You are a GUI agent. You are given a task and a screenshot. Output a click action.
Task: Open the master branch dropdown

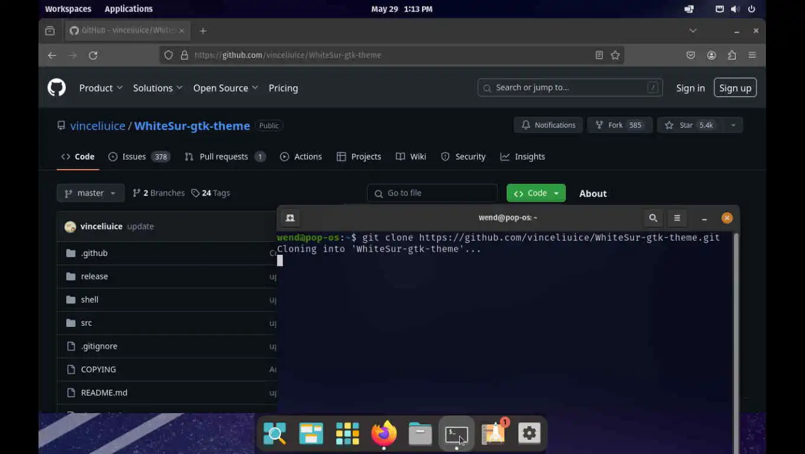(91, 193)
